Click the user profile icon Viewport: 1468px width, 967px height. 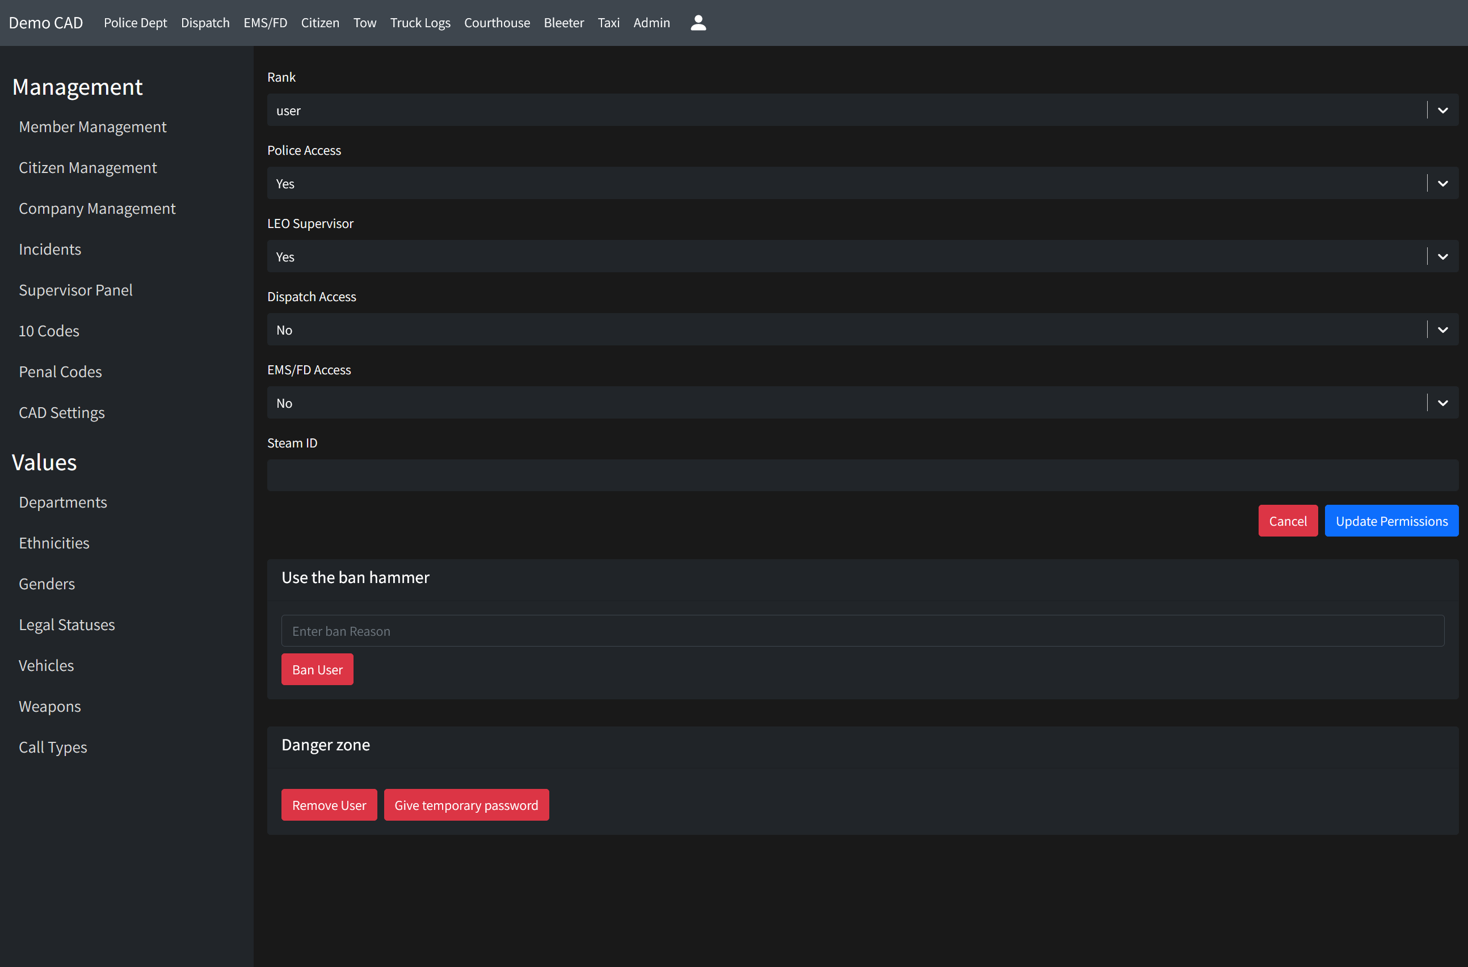click(699, 22)
